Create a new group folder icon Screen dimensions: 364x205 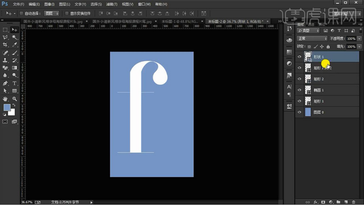[338, 202]
